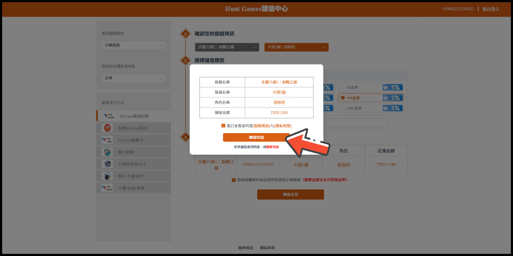Choose the 銀行匯款 bank transfer icon

[x=107, y=152]
